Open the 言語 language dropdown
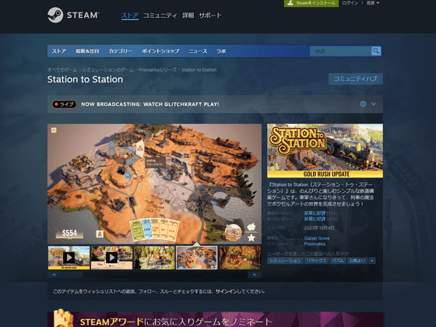Viewport: 436px width, 327px height. pyautogui.click(x=373, y=3)
